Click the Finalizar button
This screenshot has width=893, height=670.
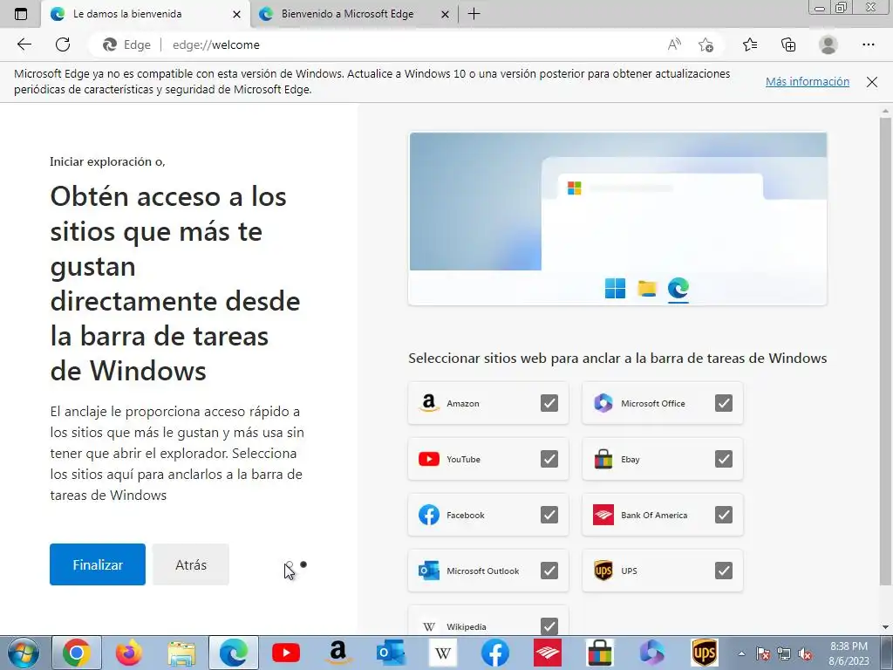coord(98,564)
